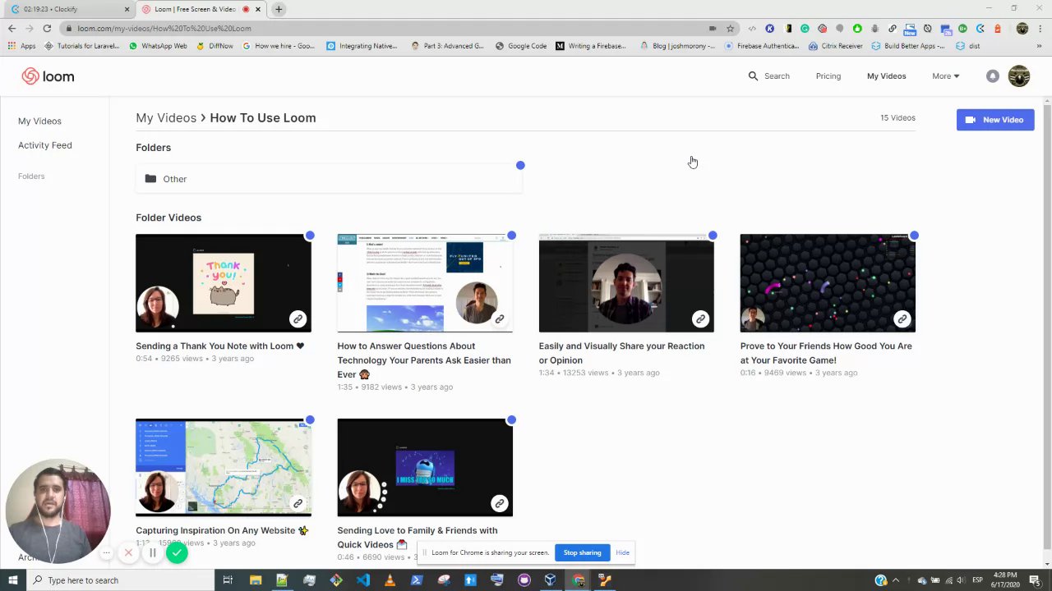
Task: Go to My Videos in the sidebar
Action: tap(39, 121)
